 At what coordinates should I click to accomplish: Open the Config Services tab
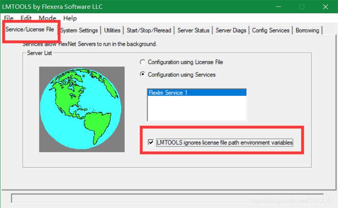[x=271, y=30]
